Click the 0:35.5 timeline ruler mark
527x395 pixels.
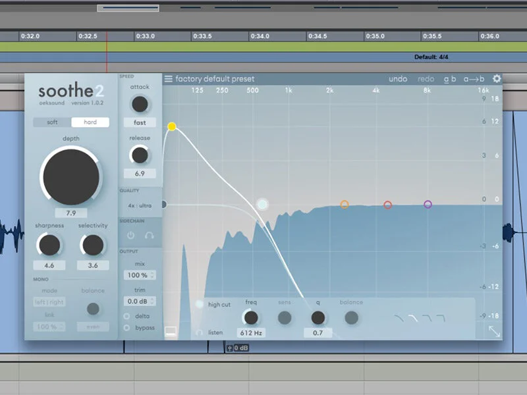(432, 36)
